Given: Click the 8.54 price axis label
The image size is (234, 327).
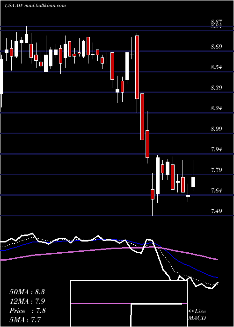Looking at the screenshot, I should point(216,67).
